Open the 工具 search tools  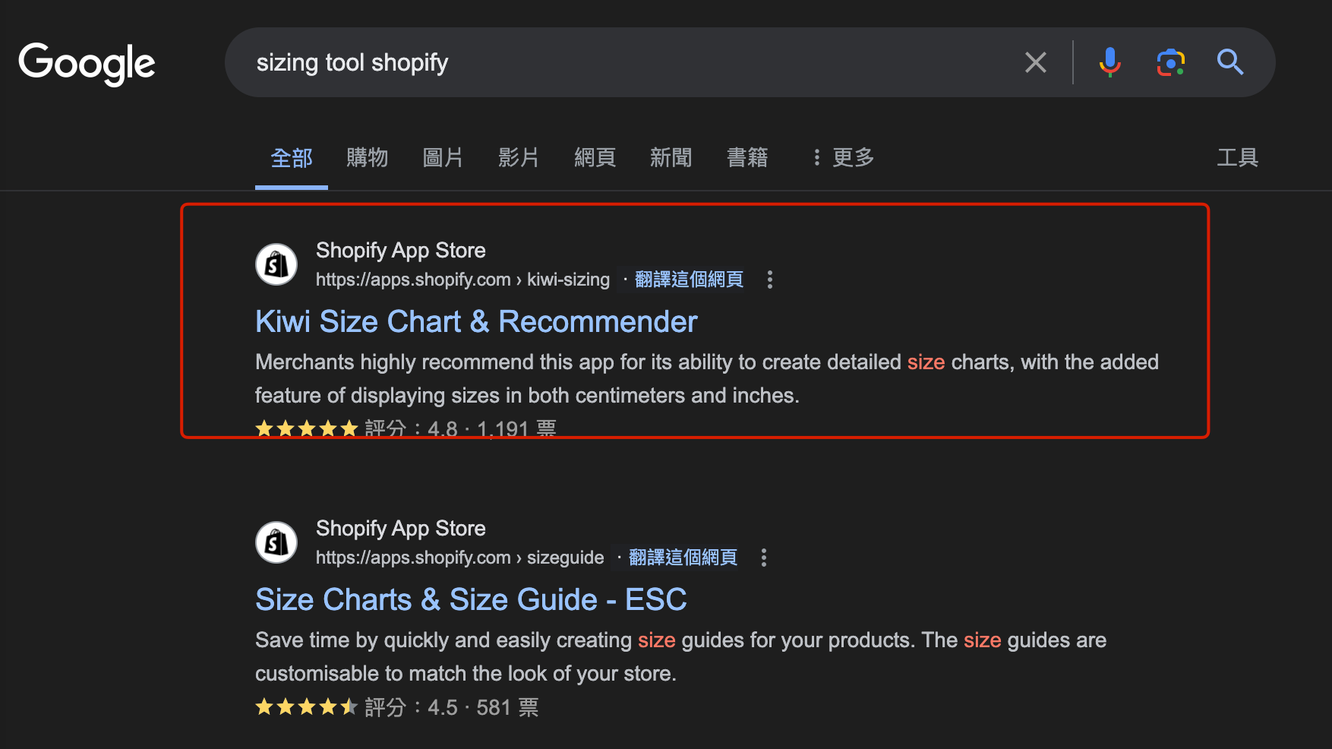(1237, 158)
